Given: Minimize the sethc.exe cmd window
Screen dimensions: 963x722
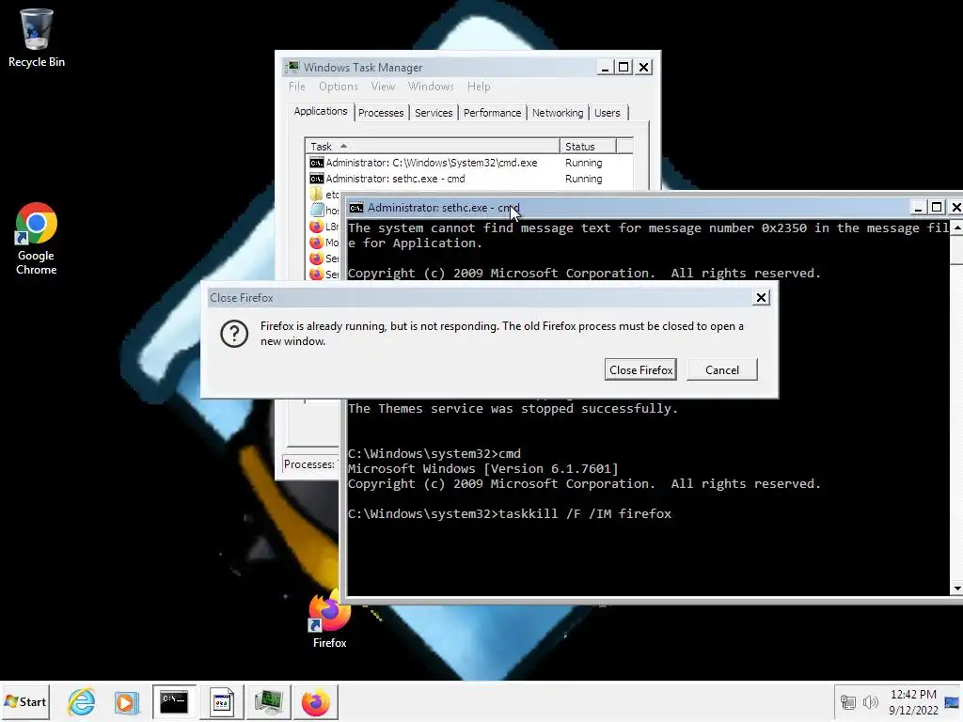Looking at the screenshot, I should [x=918, y=208].
